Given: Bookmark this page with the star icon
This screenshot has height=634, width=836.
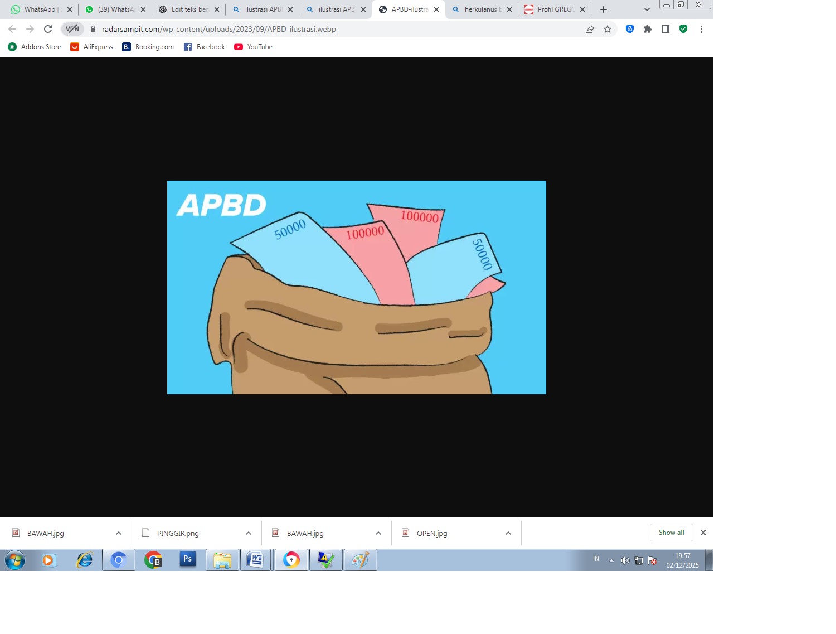Looking at the screenshot, I should 607,29.
